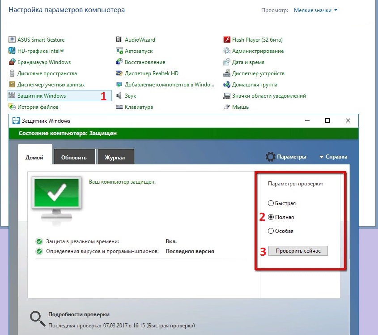Click the Последняя версия definitions value
Screen dimensions: 378x335
point(190,251)
